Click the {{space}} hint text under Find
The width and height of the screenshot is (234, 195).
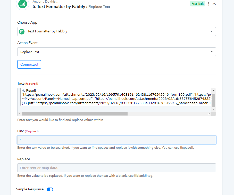click(x=187, y=148)
